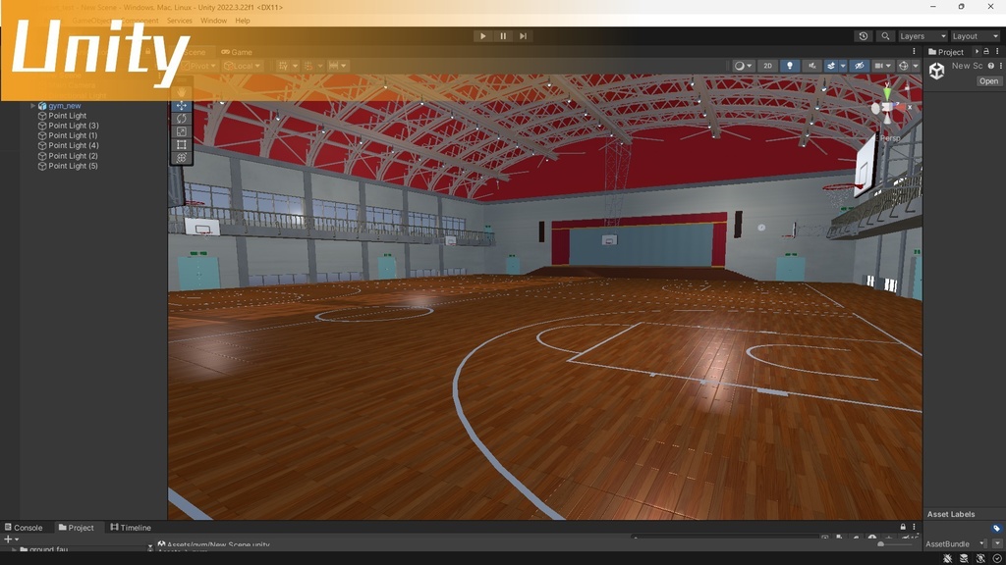The width and height of the screenshot is (1006, 565).
Task: Open the Help menu
Action: 243,21
